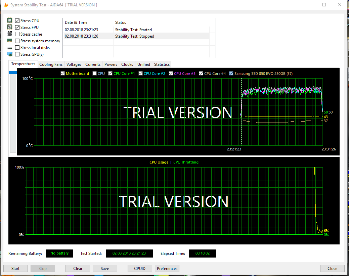This screenshot has height=276, width=349.
Task: Check the CPU temperature graph checkbox
Action: tap(94, 74)
